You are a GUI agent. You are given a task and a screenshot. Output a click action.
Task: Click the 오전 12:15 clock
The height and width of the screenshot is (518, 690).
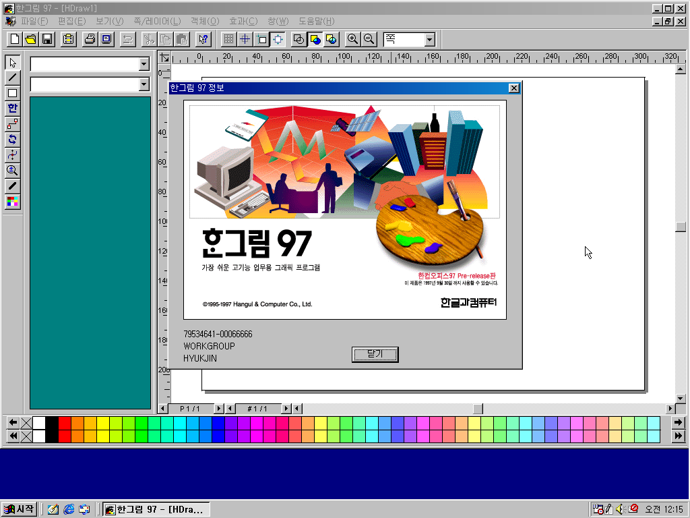coord(664,509)
